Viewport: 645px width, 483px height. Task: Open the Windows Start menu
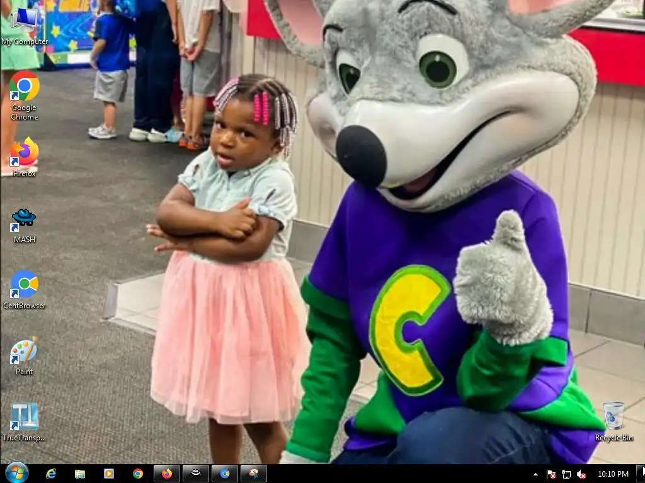point(17,473)
